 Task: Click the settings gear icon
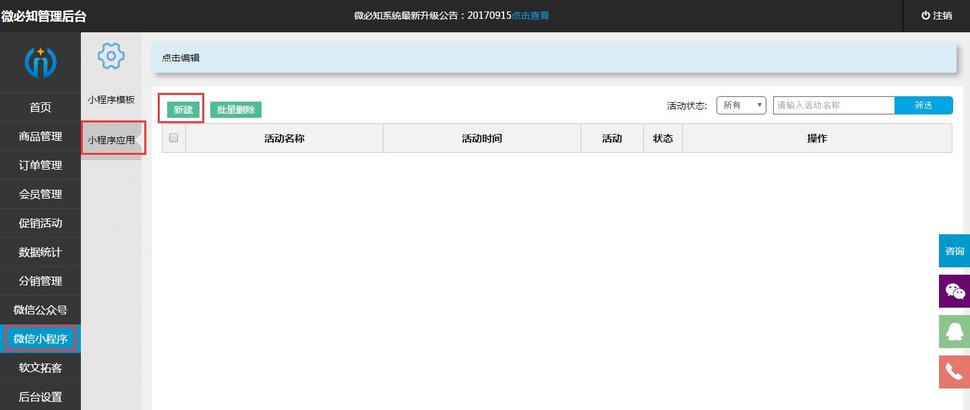click(111, 56)
